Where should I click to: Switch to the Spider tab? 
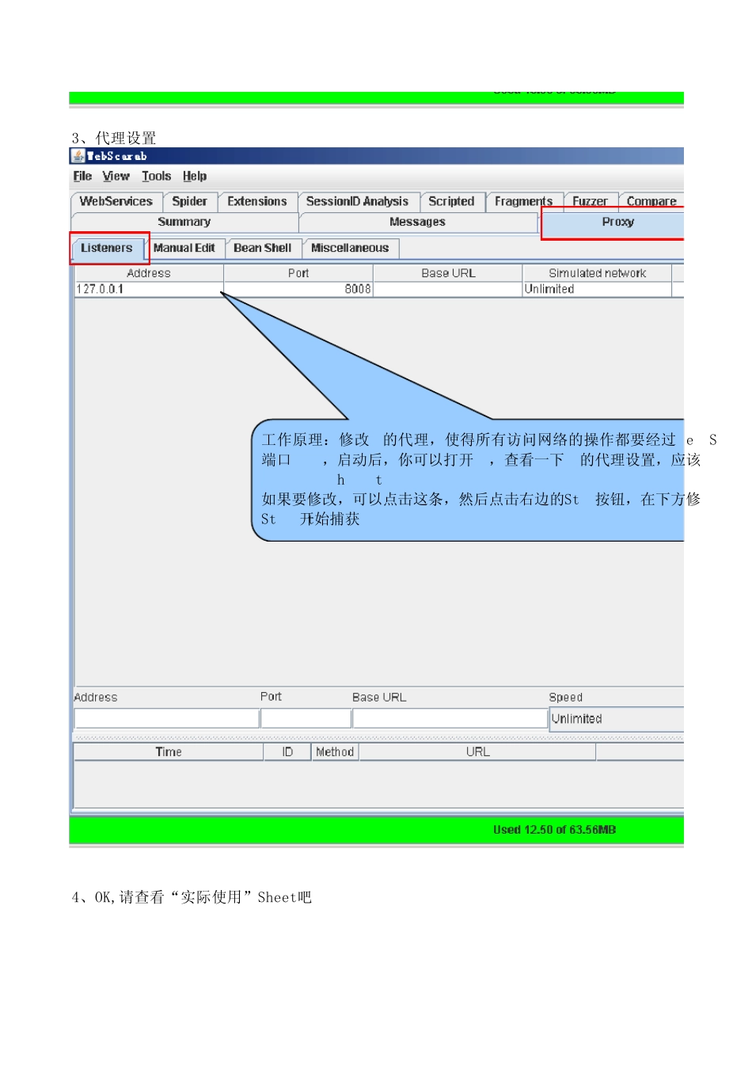pyautogui.click(x=190, y=202)
